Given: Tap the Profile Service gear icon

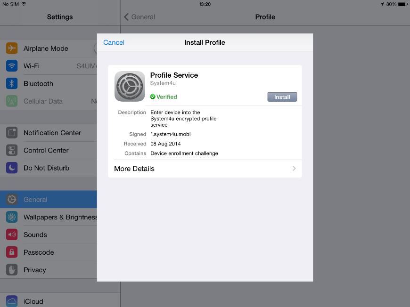Looking at the screenshot, I should (x=130, y=86).
